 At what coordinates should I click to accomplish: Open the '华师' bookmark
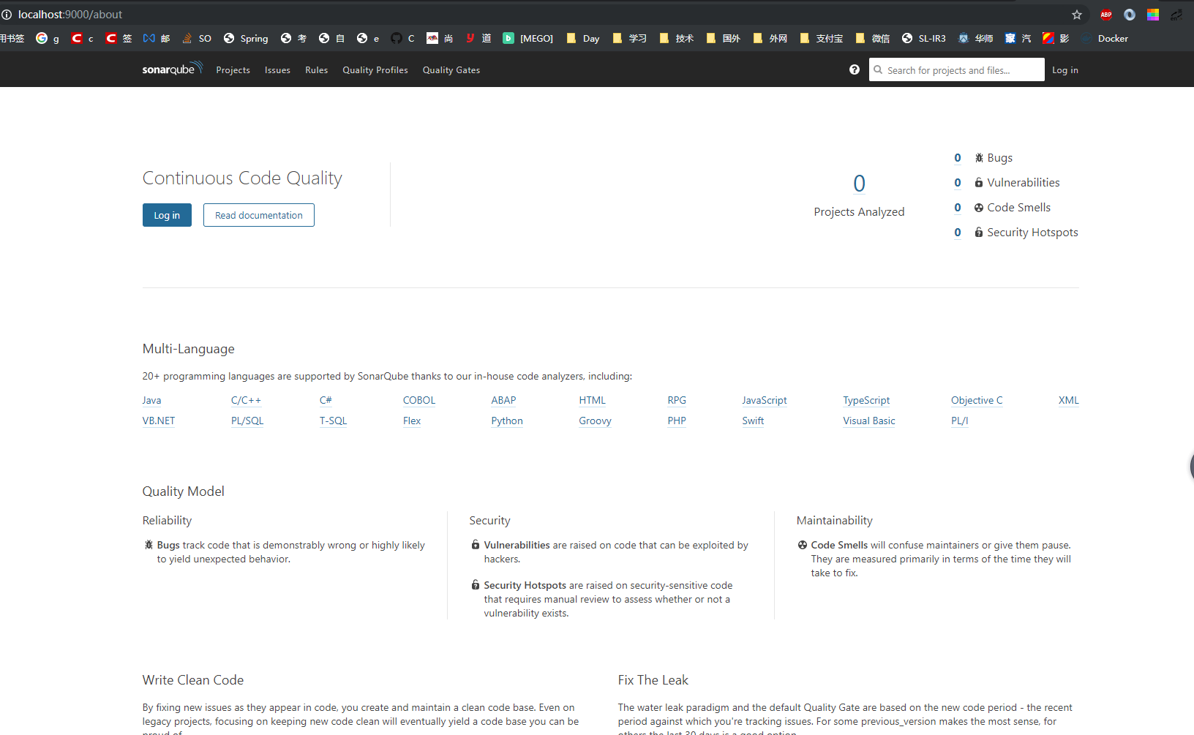click(x=975, y=38)
